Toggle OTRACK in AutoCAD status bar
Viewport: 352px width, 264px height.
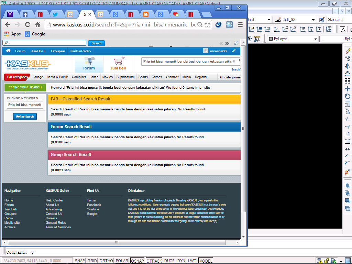point(154,261)
